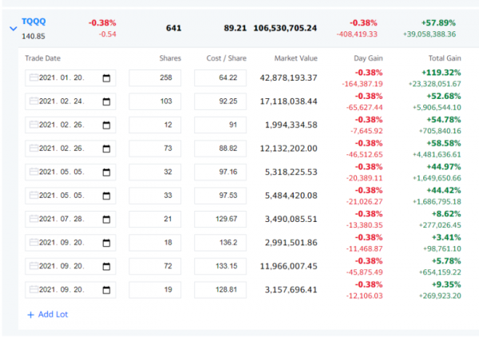
Task: Select market value 2,991,501.86
Action: click(291, 243)
